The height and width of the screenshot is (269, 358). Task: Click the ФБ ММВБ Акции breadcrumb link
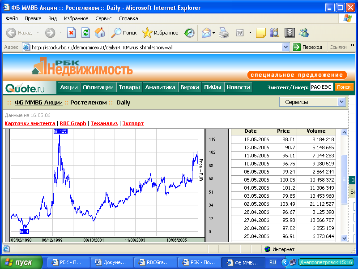pyautogui.click(x=38, y=103)
